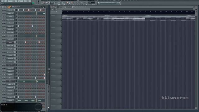Select the draw pencil tool in Playlist toolbar

pyautogui.click(x=56, y=7)
